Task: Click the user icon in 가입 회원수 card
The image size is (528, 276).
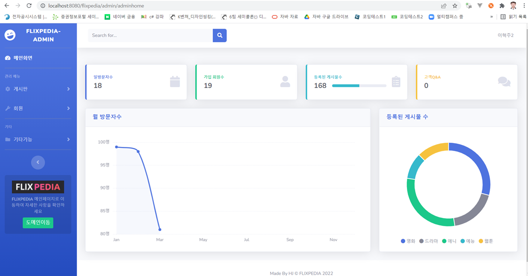Action: click(285, 81)
